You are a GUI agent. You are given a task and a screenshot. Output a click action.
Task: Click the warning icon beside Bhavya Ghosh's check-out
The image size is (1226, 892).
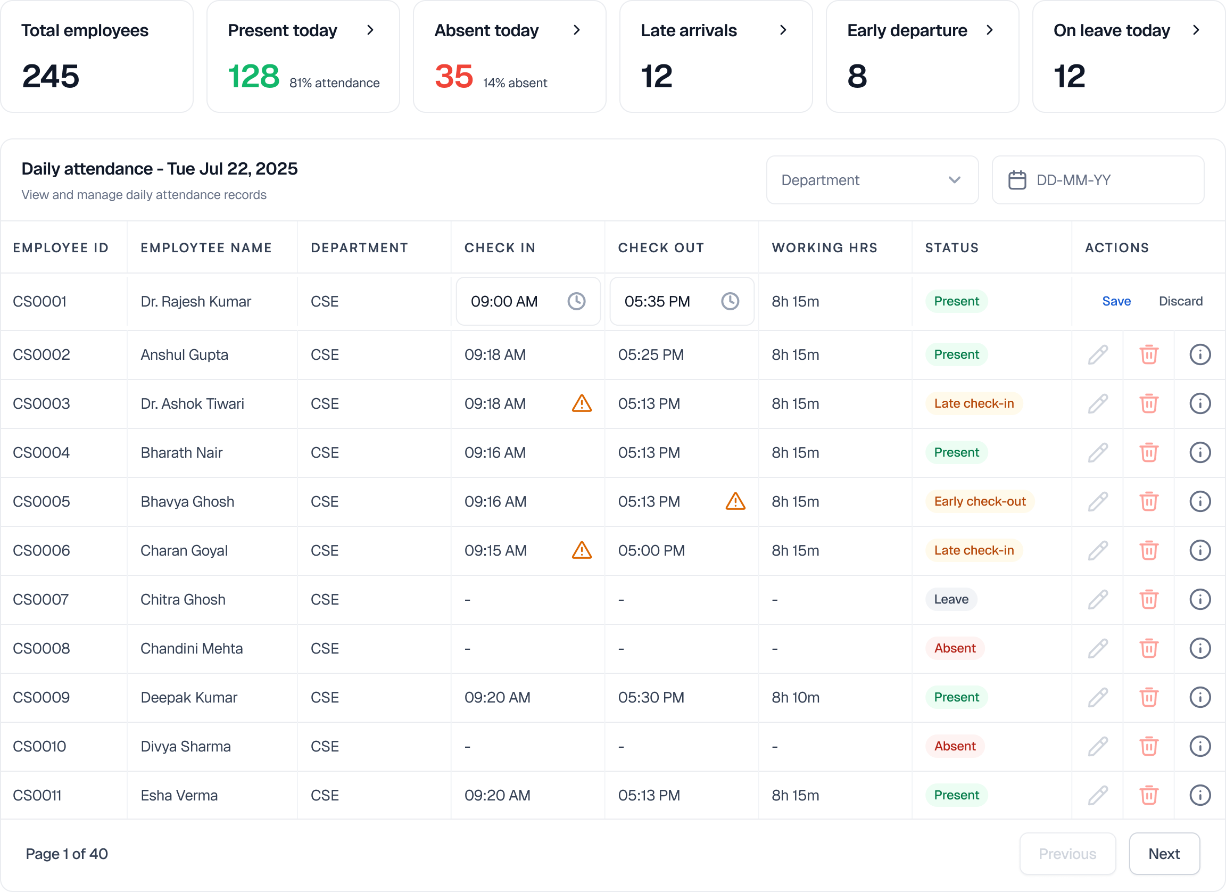point(735,502)
